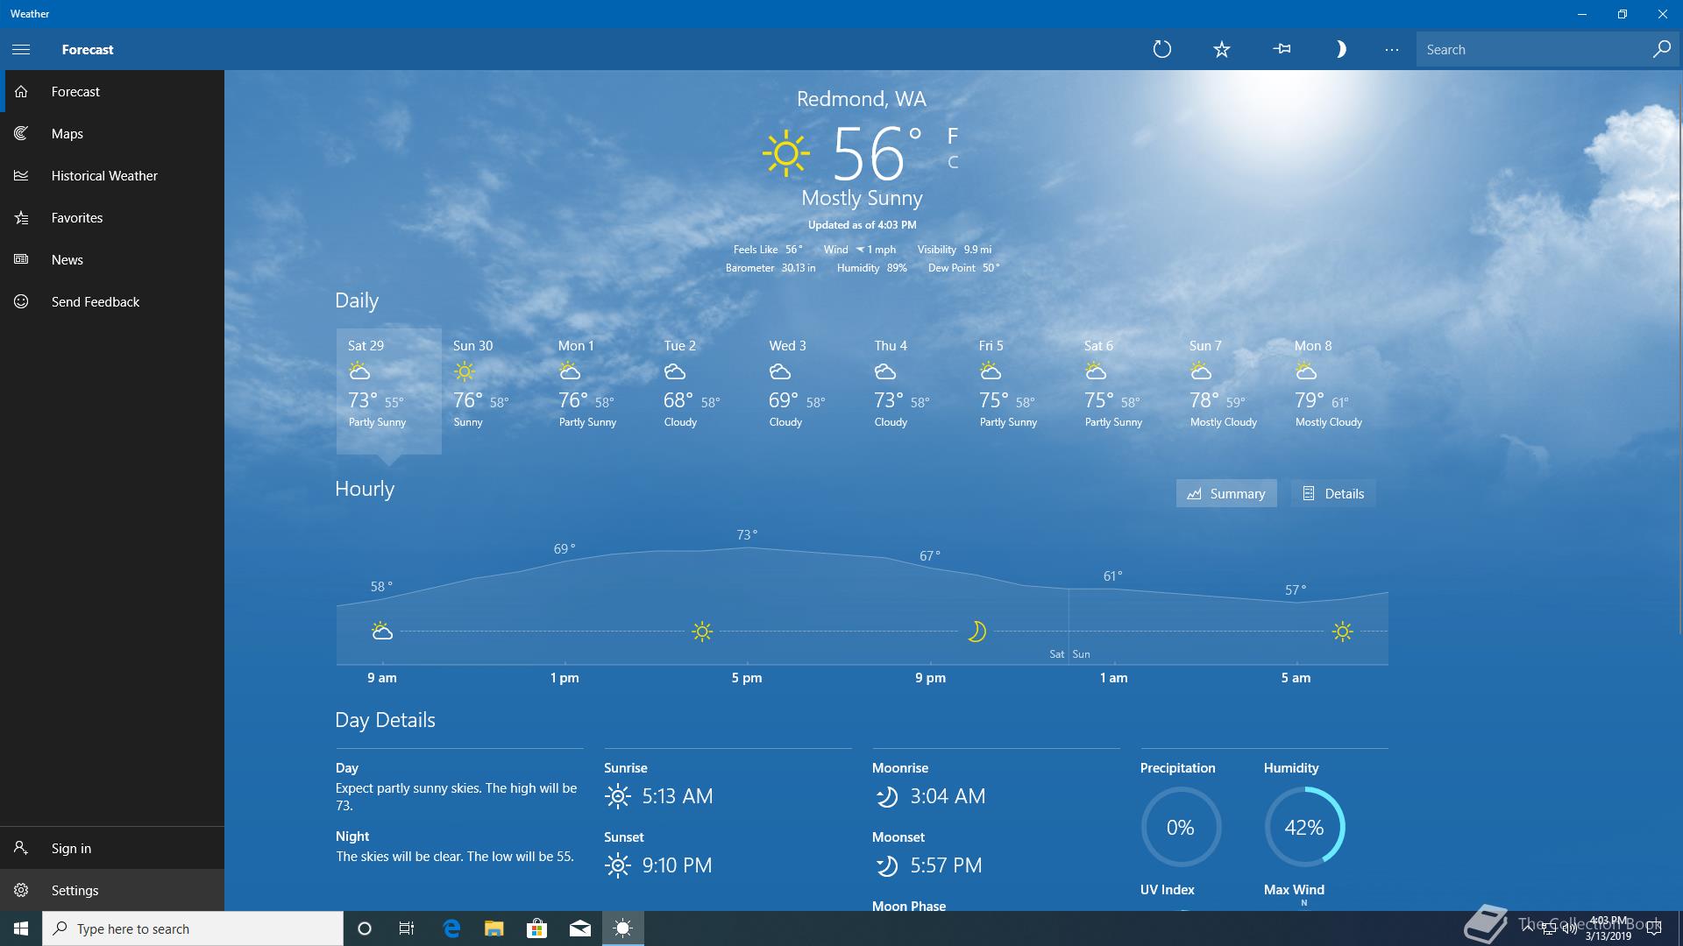Add location to favorites star icon
This screenshot has height=946, width=1683.
1221,49
